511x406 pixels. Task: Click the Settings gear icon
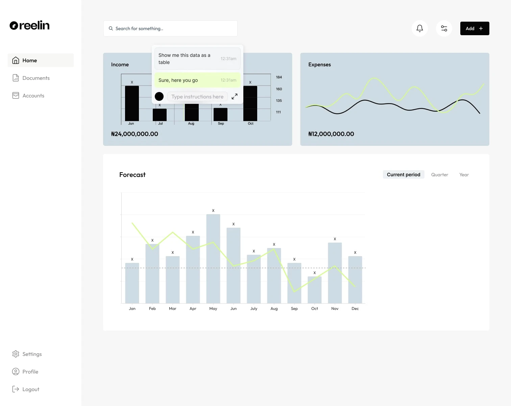point(16,354)
